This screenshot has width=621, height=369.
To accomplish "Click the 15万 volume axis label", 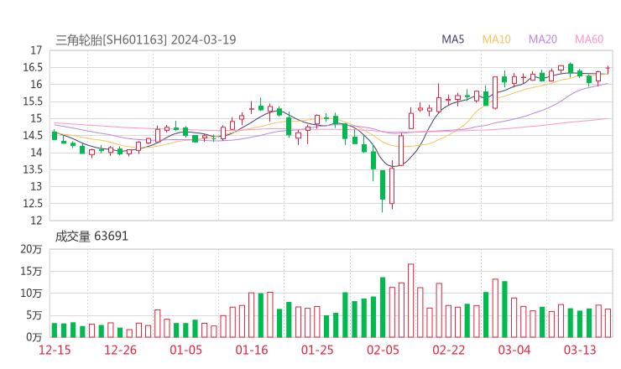I will coord(31,271).
